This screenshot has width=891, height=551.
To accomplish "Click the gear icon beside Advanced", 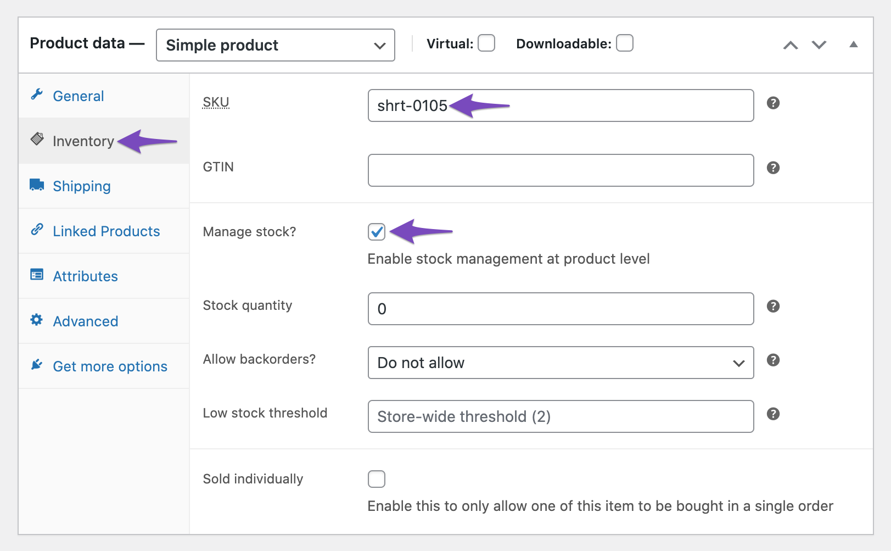I will pyautogui.click(x=37, y=320).
